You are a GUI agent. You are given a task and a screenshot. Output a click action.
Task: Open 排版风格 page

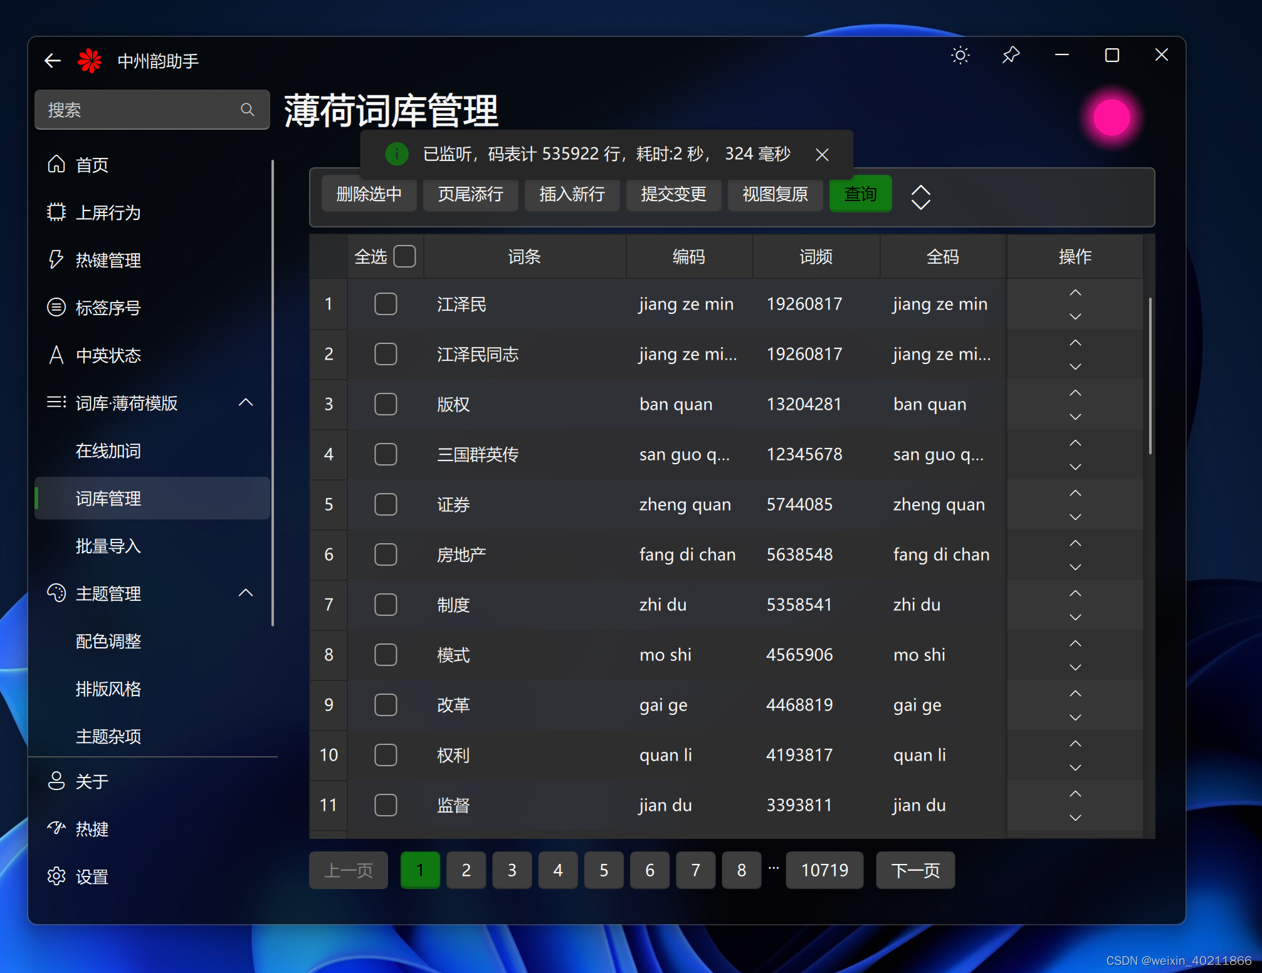[152, 689]
